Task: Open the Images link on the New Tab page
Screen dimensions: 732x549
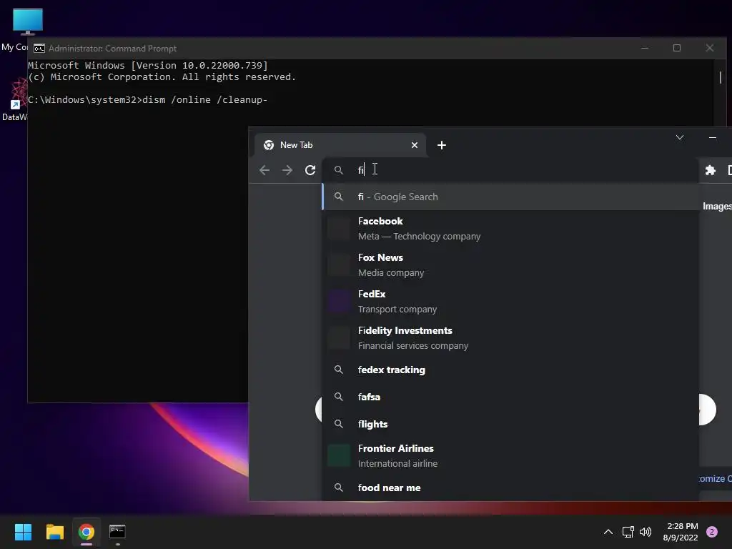Action: pyautogui.click(x=717, y=207)
